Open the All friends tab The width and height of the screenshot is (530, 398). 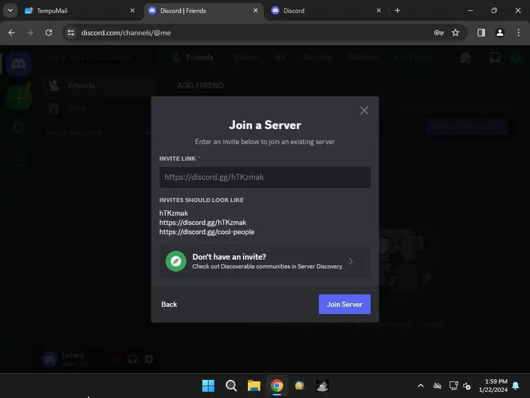[x=280, y=58]
